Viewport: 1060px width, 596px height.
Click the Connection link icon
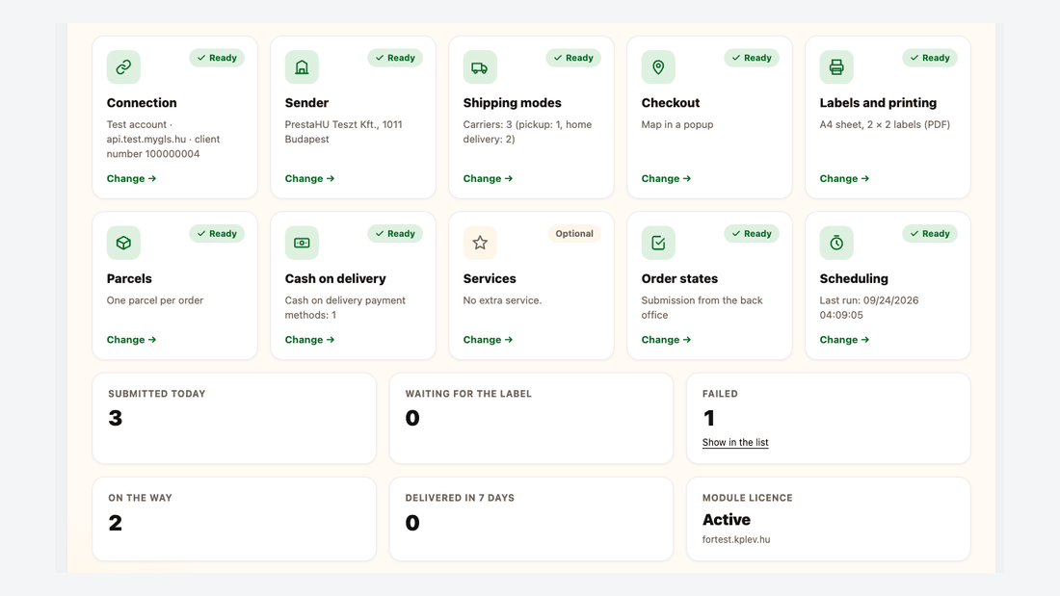click(x=123, y=66)
